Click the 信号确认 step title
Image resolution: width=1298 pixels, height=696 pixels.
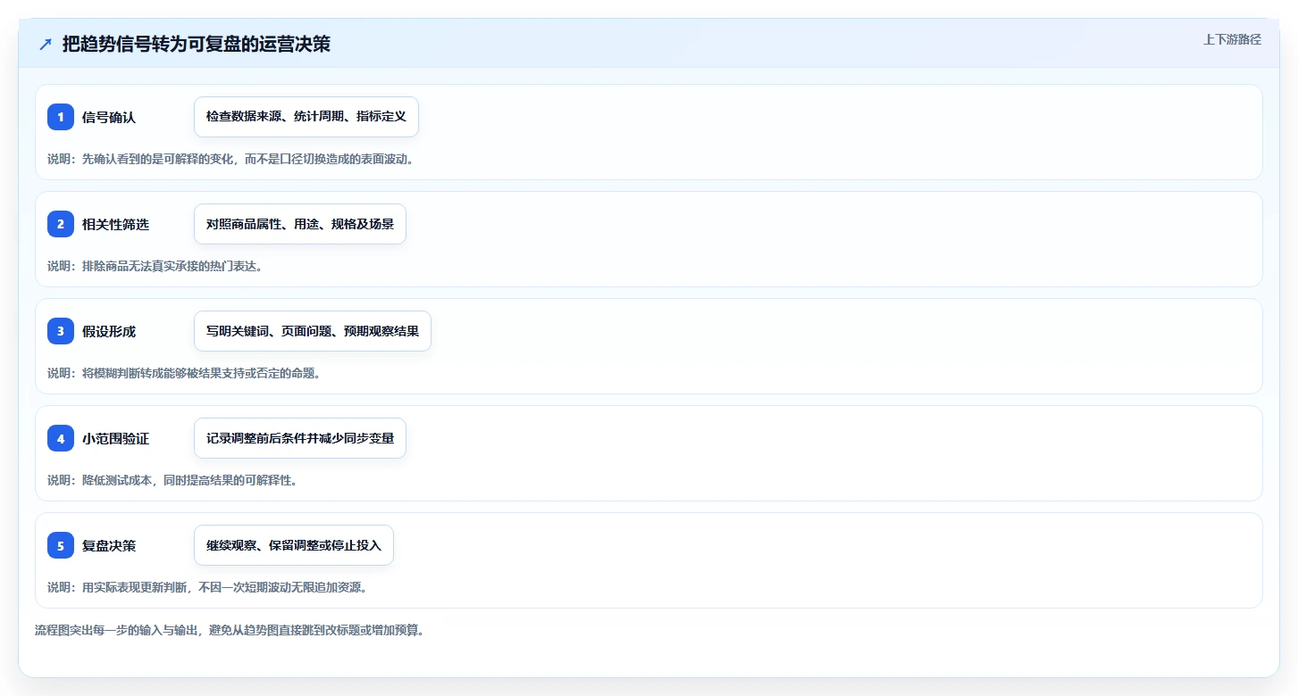109,117
